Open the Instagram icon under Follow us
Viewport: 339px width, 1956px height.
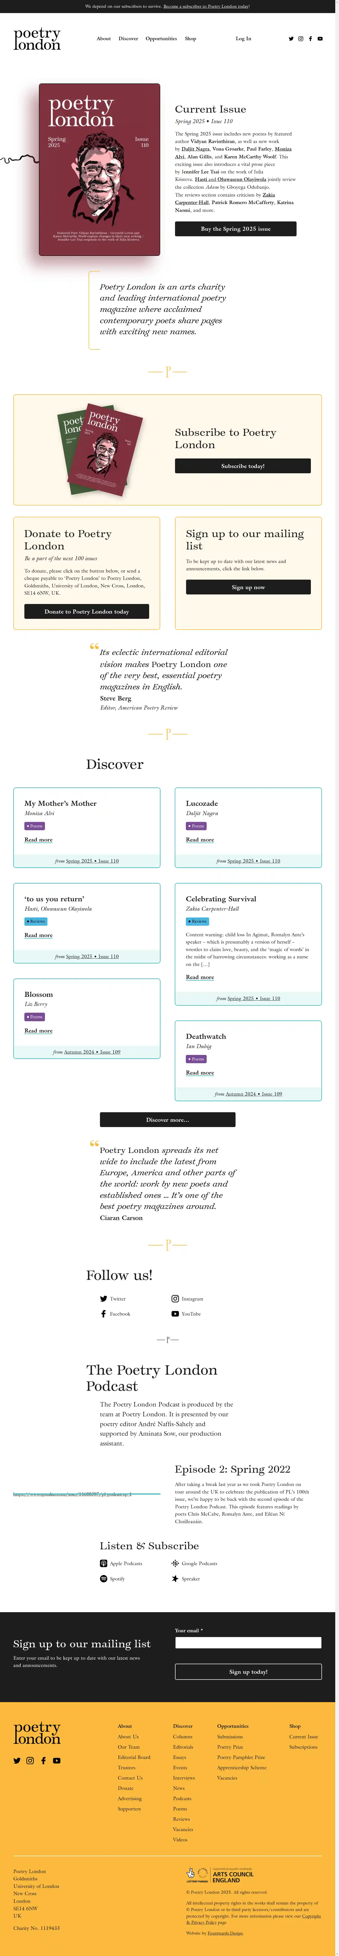point(175,1298)
